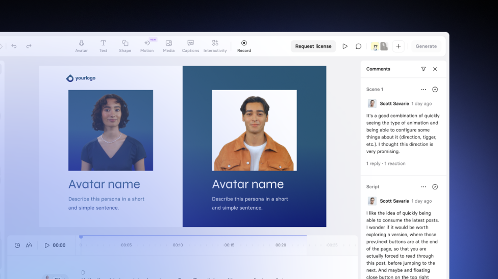The image size is (498, 279).
Task: Select left Avatar name heading text
Action: pos(104,184)
